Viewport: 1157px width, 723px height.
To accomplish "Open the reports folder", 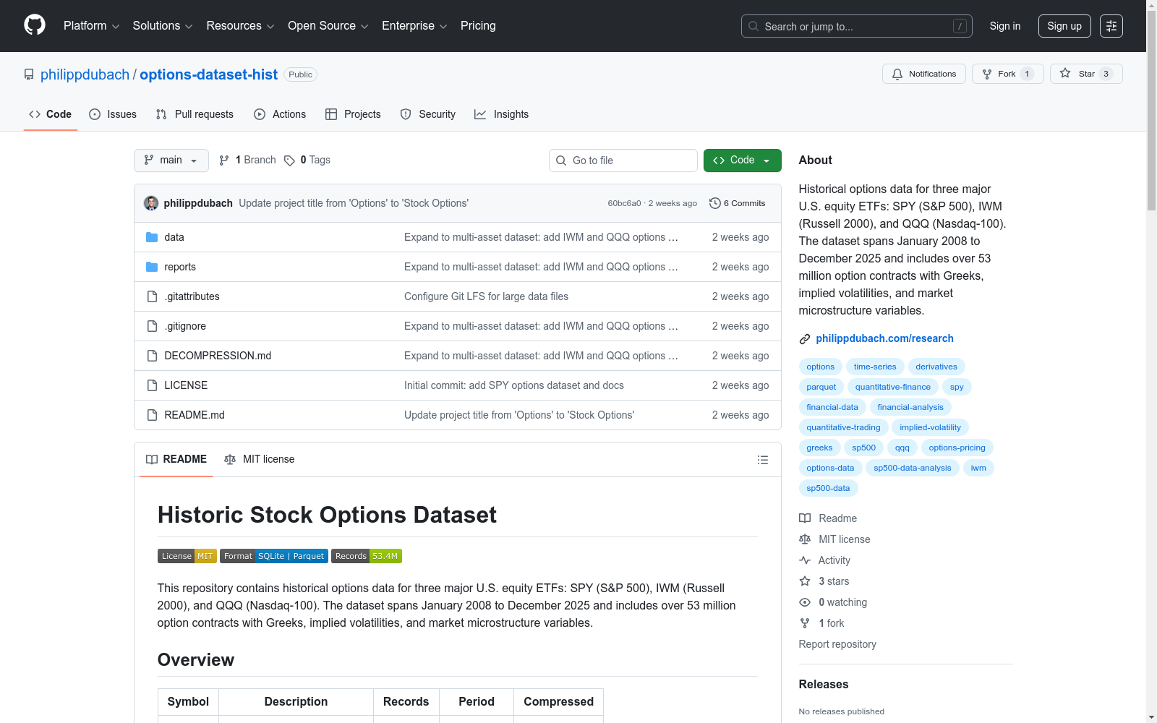I will [180, 267].
